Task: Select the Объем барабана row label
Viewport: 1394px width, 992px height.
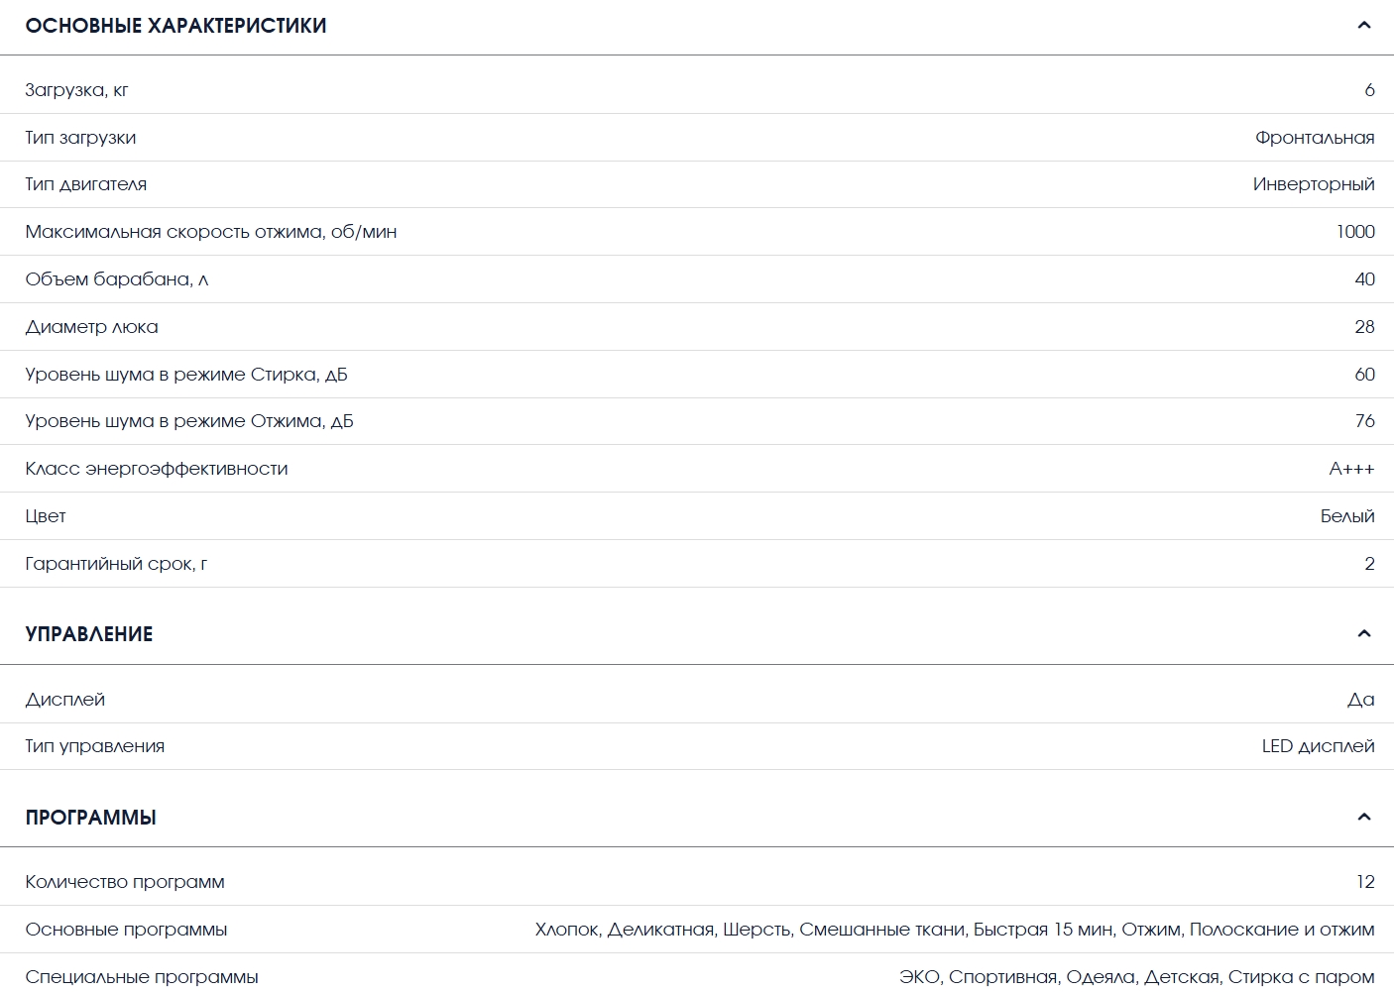Action: [116, 279]
